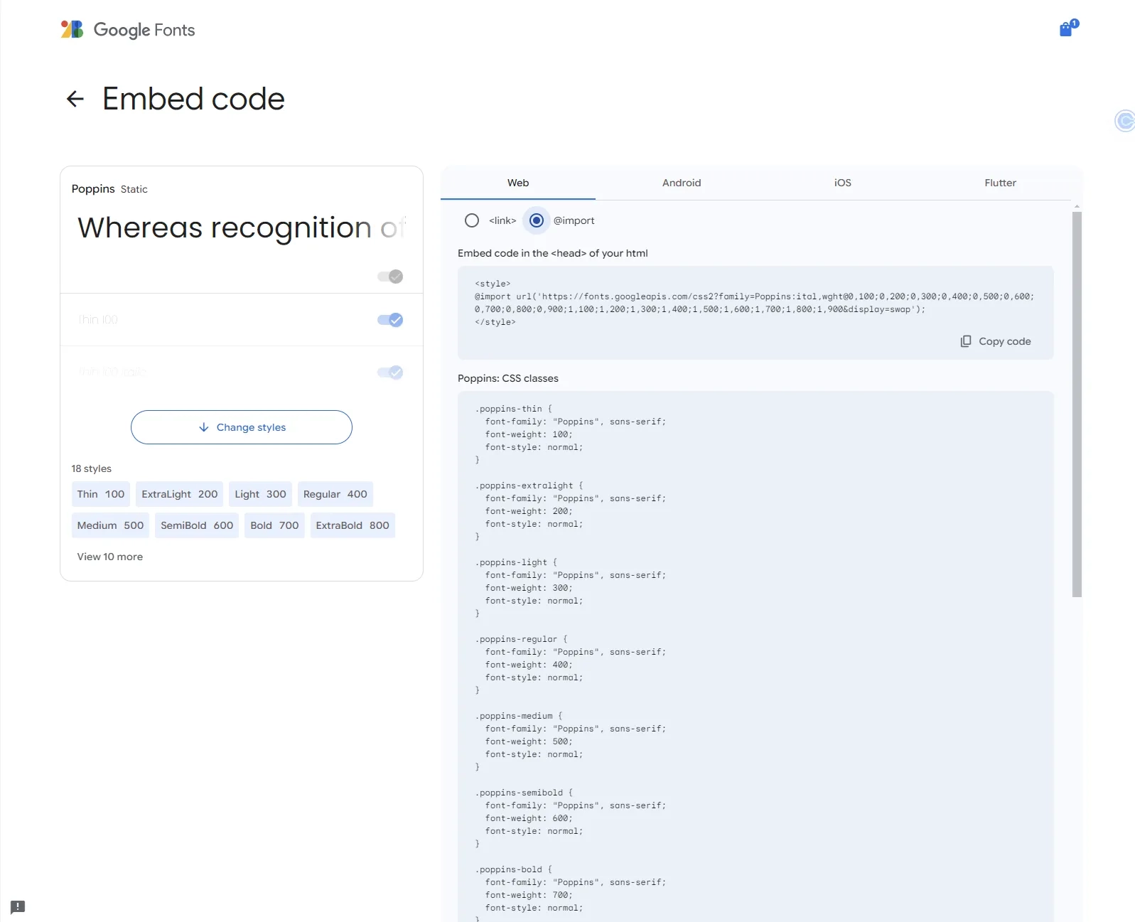Click the scrollbar up arrow
Screen dimensions: 1135x922
[1077, 206]
